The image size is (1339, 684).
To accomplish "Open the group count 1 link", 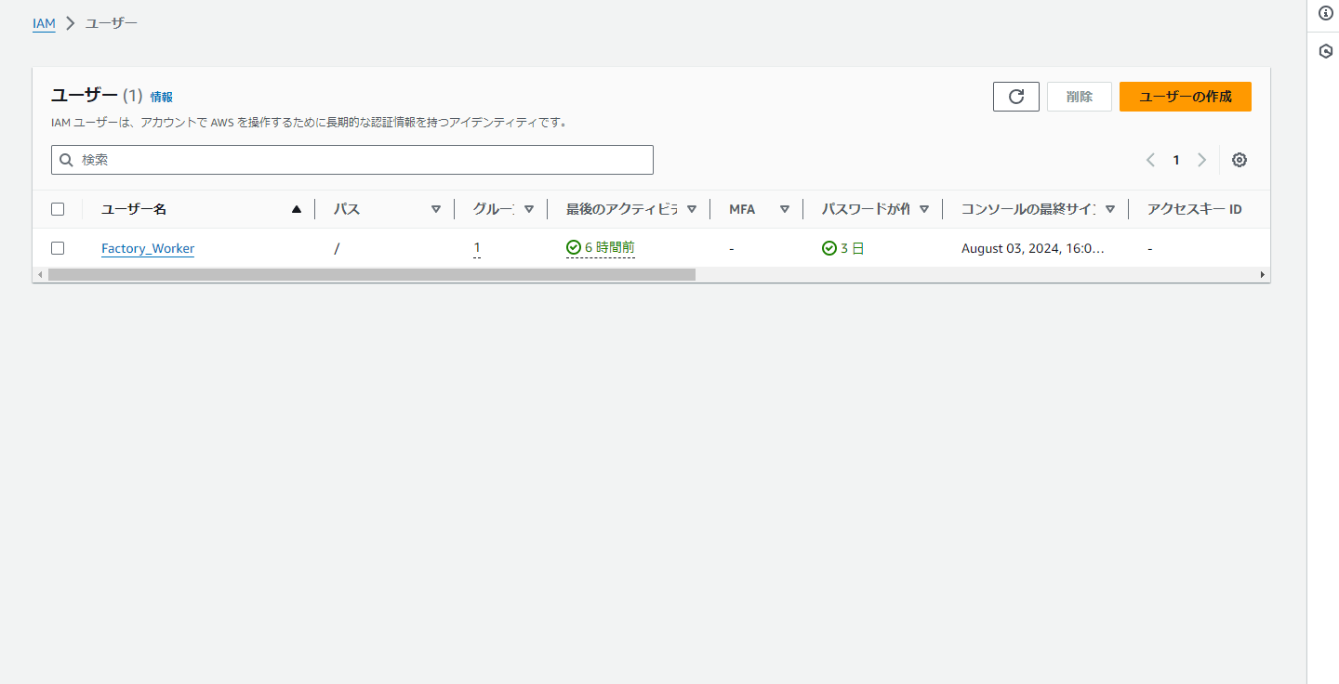I will coord(477,248).
